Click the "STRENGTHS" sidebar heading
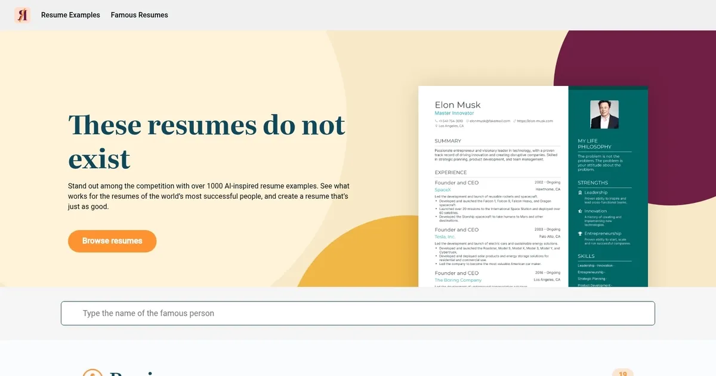The image size is (716, 376). (593, 183)
